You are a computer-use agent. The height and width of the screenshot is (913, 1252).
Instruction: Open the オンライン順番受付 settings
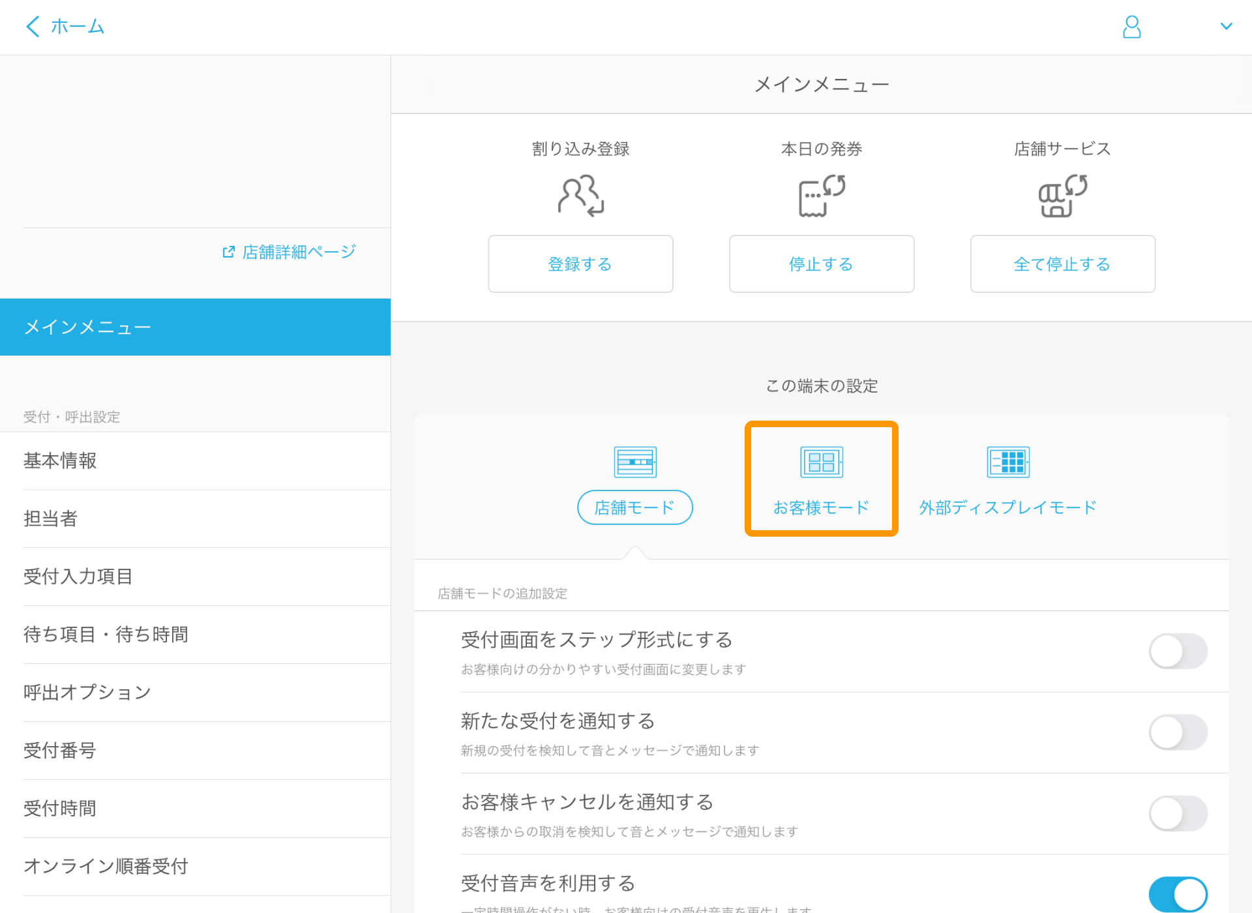pos(105,866)
